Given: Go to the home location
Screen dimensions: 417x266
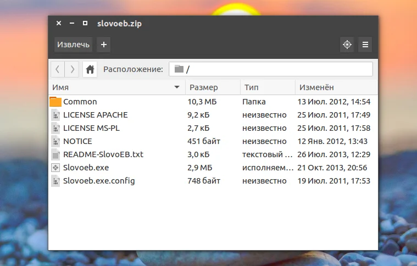Looking at the screenshot, I should 90,69.
